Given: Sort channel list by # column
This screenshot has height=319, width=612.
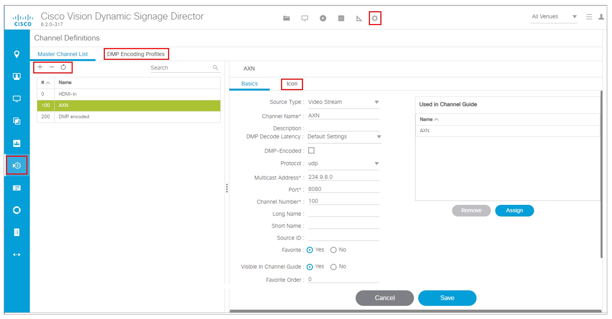Looking at the screenshot, I should tap(45, 83).
